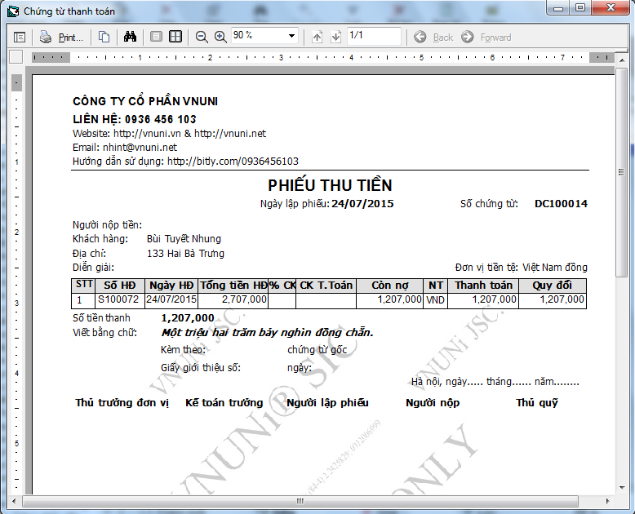Switch to multiple pages view
Viewport: 635px width, 514px height.
pyautogui.click(x=175, y=37)
